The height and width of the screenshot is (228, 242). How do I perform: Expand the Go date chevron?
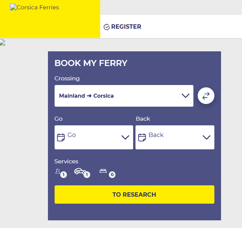tap(125, 137)
